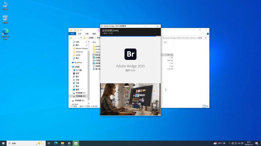Viewport: 261px width, 146px height.
Task: Toggle the IME 中 language indicator
Action: 243,143
